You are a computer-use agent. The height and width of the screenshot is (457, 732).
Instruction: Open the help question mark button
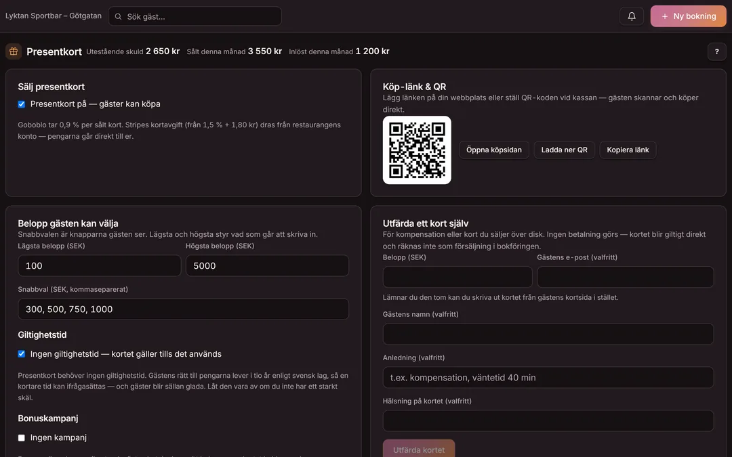[716, 51]
